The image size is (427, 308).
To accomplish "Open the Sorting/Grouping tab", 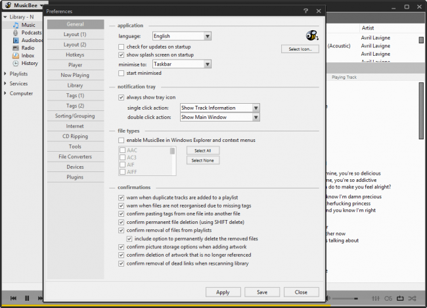I will [x=76, y=116].
